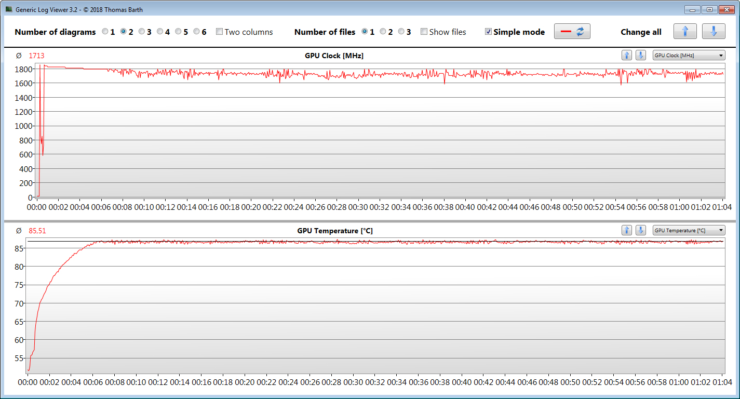The image size is (740, 399).
Task: Click up arrow button above GPU Temperature diagram
Action: 627,230
